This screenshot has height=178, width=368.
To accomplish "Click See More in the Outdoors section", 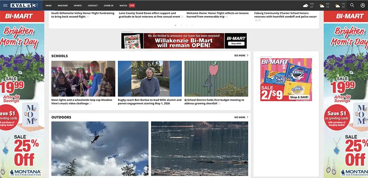I will (240, 117).
